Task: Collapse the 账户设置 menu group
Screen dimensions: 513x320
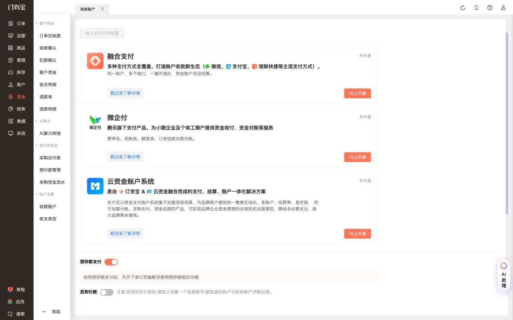Action: [x=47, y=194]
